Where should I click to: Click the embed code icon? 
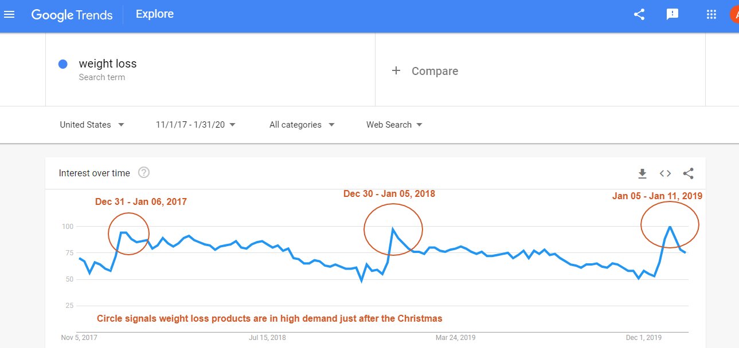[x=665, y=173]
